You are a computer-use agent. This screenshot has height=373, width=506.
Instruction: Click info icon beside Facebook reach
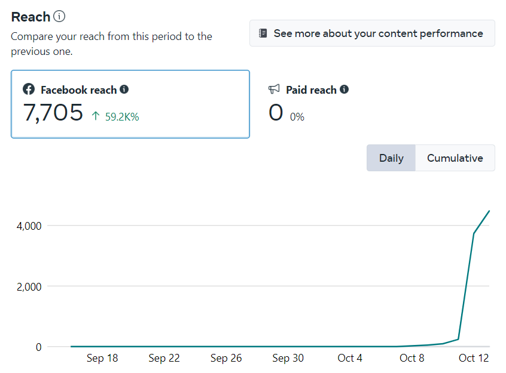pyautogui.click(x=124, y=90)
